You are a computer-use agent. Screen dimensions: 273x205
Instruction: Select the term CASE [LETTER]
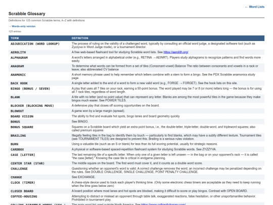(x=23, y=155)
